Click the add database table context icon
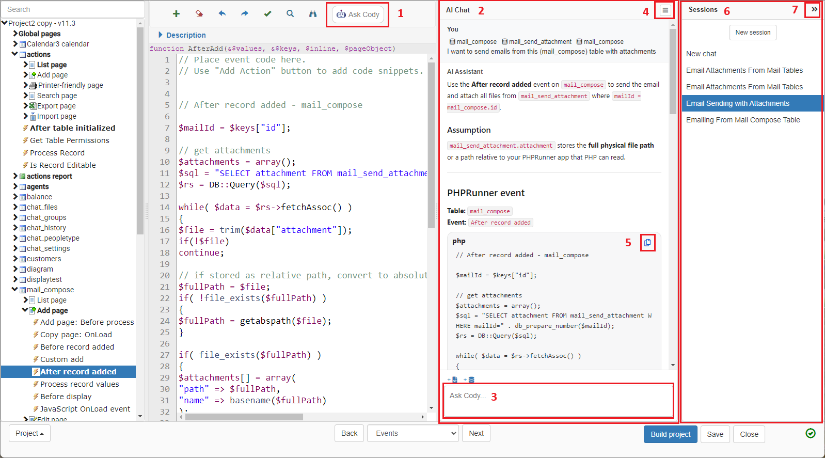 tap(469, 380)
